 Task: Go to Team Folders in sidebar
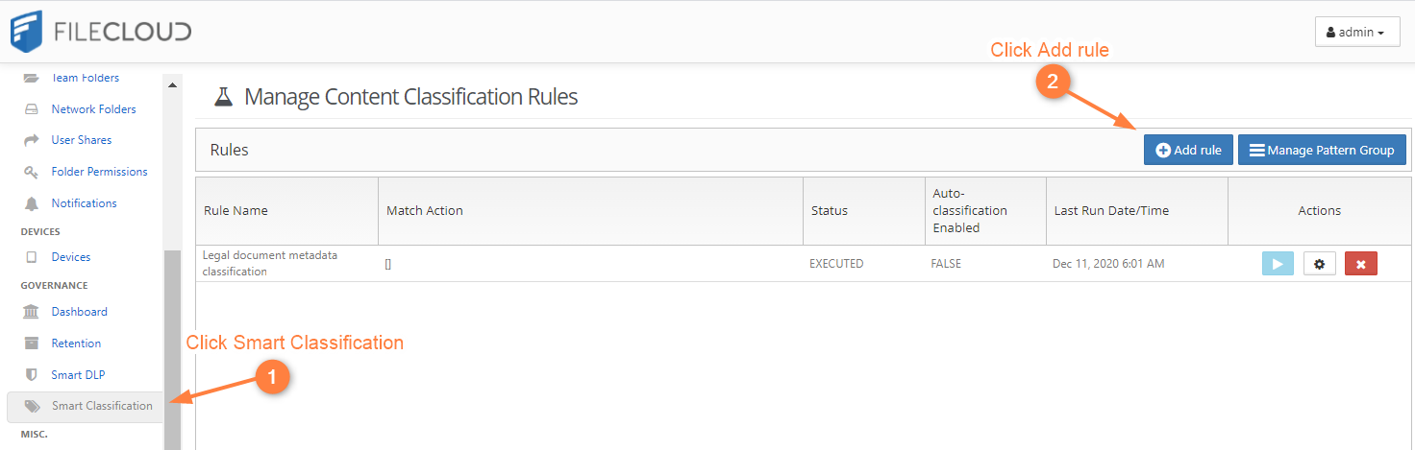[85, 78]
